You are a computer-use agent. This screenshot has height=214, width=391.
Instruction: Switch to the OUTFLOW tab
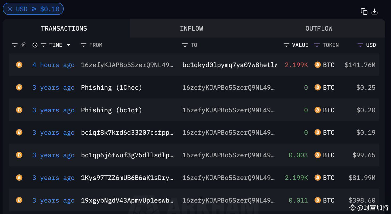coord(319,28)
